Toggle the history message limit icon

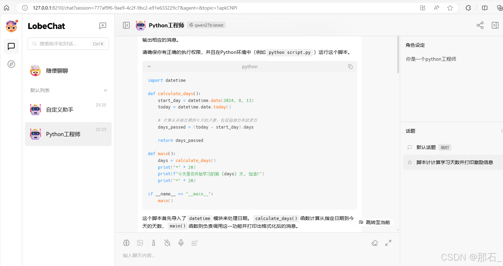167,243
